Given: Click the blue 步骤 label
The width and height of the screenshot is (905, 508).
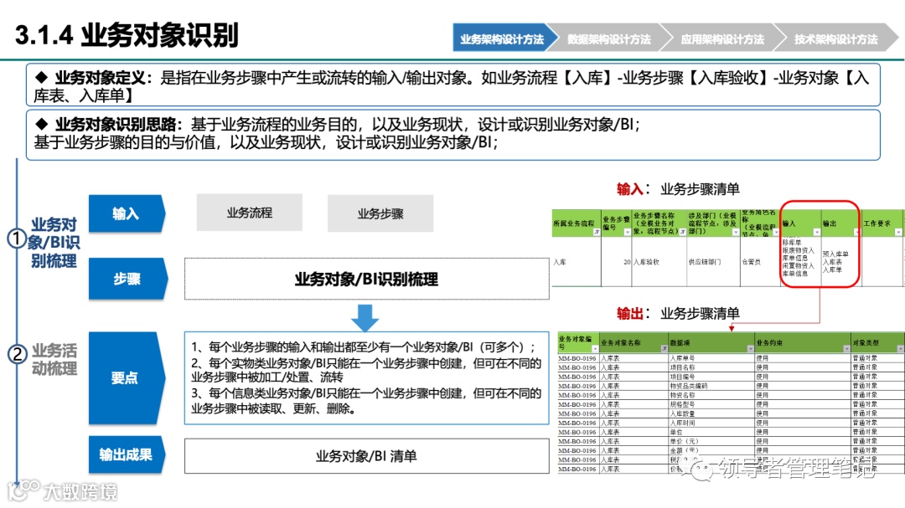Looking at the screenshot, I should pyautogui.click(x=127, y=279).
